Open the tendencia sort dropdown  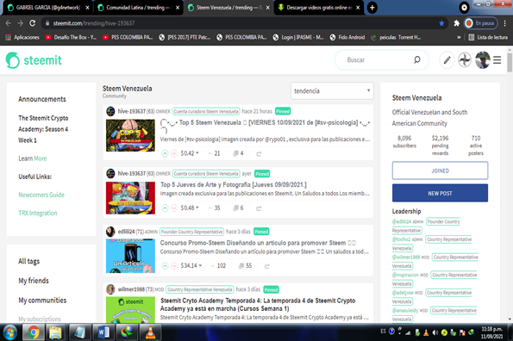point(332,90)
